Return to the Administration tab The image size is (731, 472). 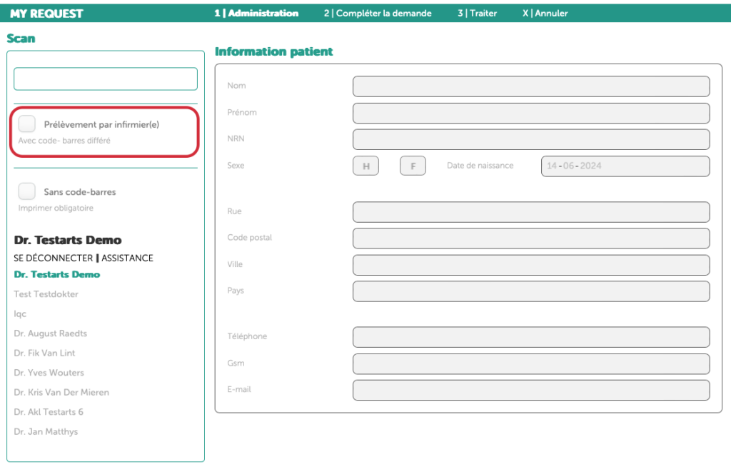[256, 13]
